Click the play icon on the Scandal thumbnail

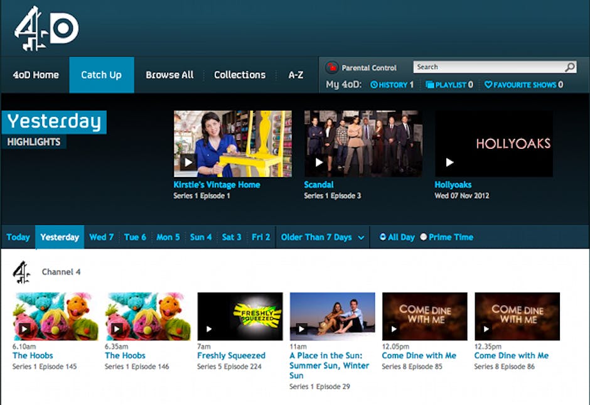[x=318, y=161]
